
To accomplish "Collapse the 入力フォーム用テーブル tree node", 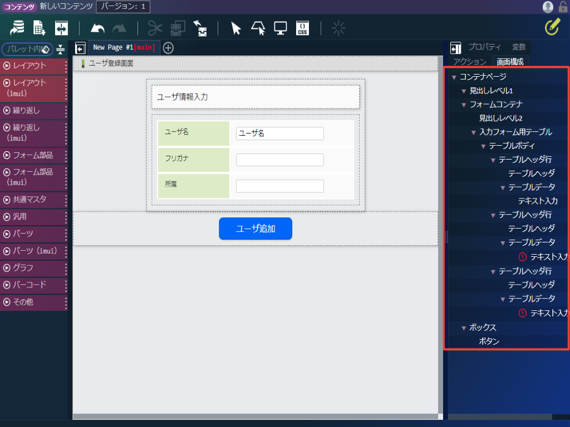I will pos(474,132).
